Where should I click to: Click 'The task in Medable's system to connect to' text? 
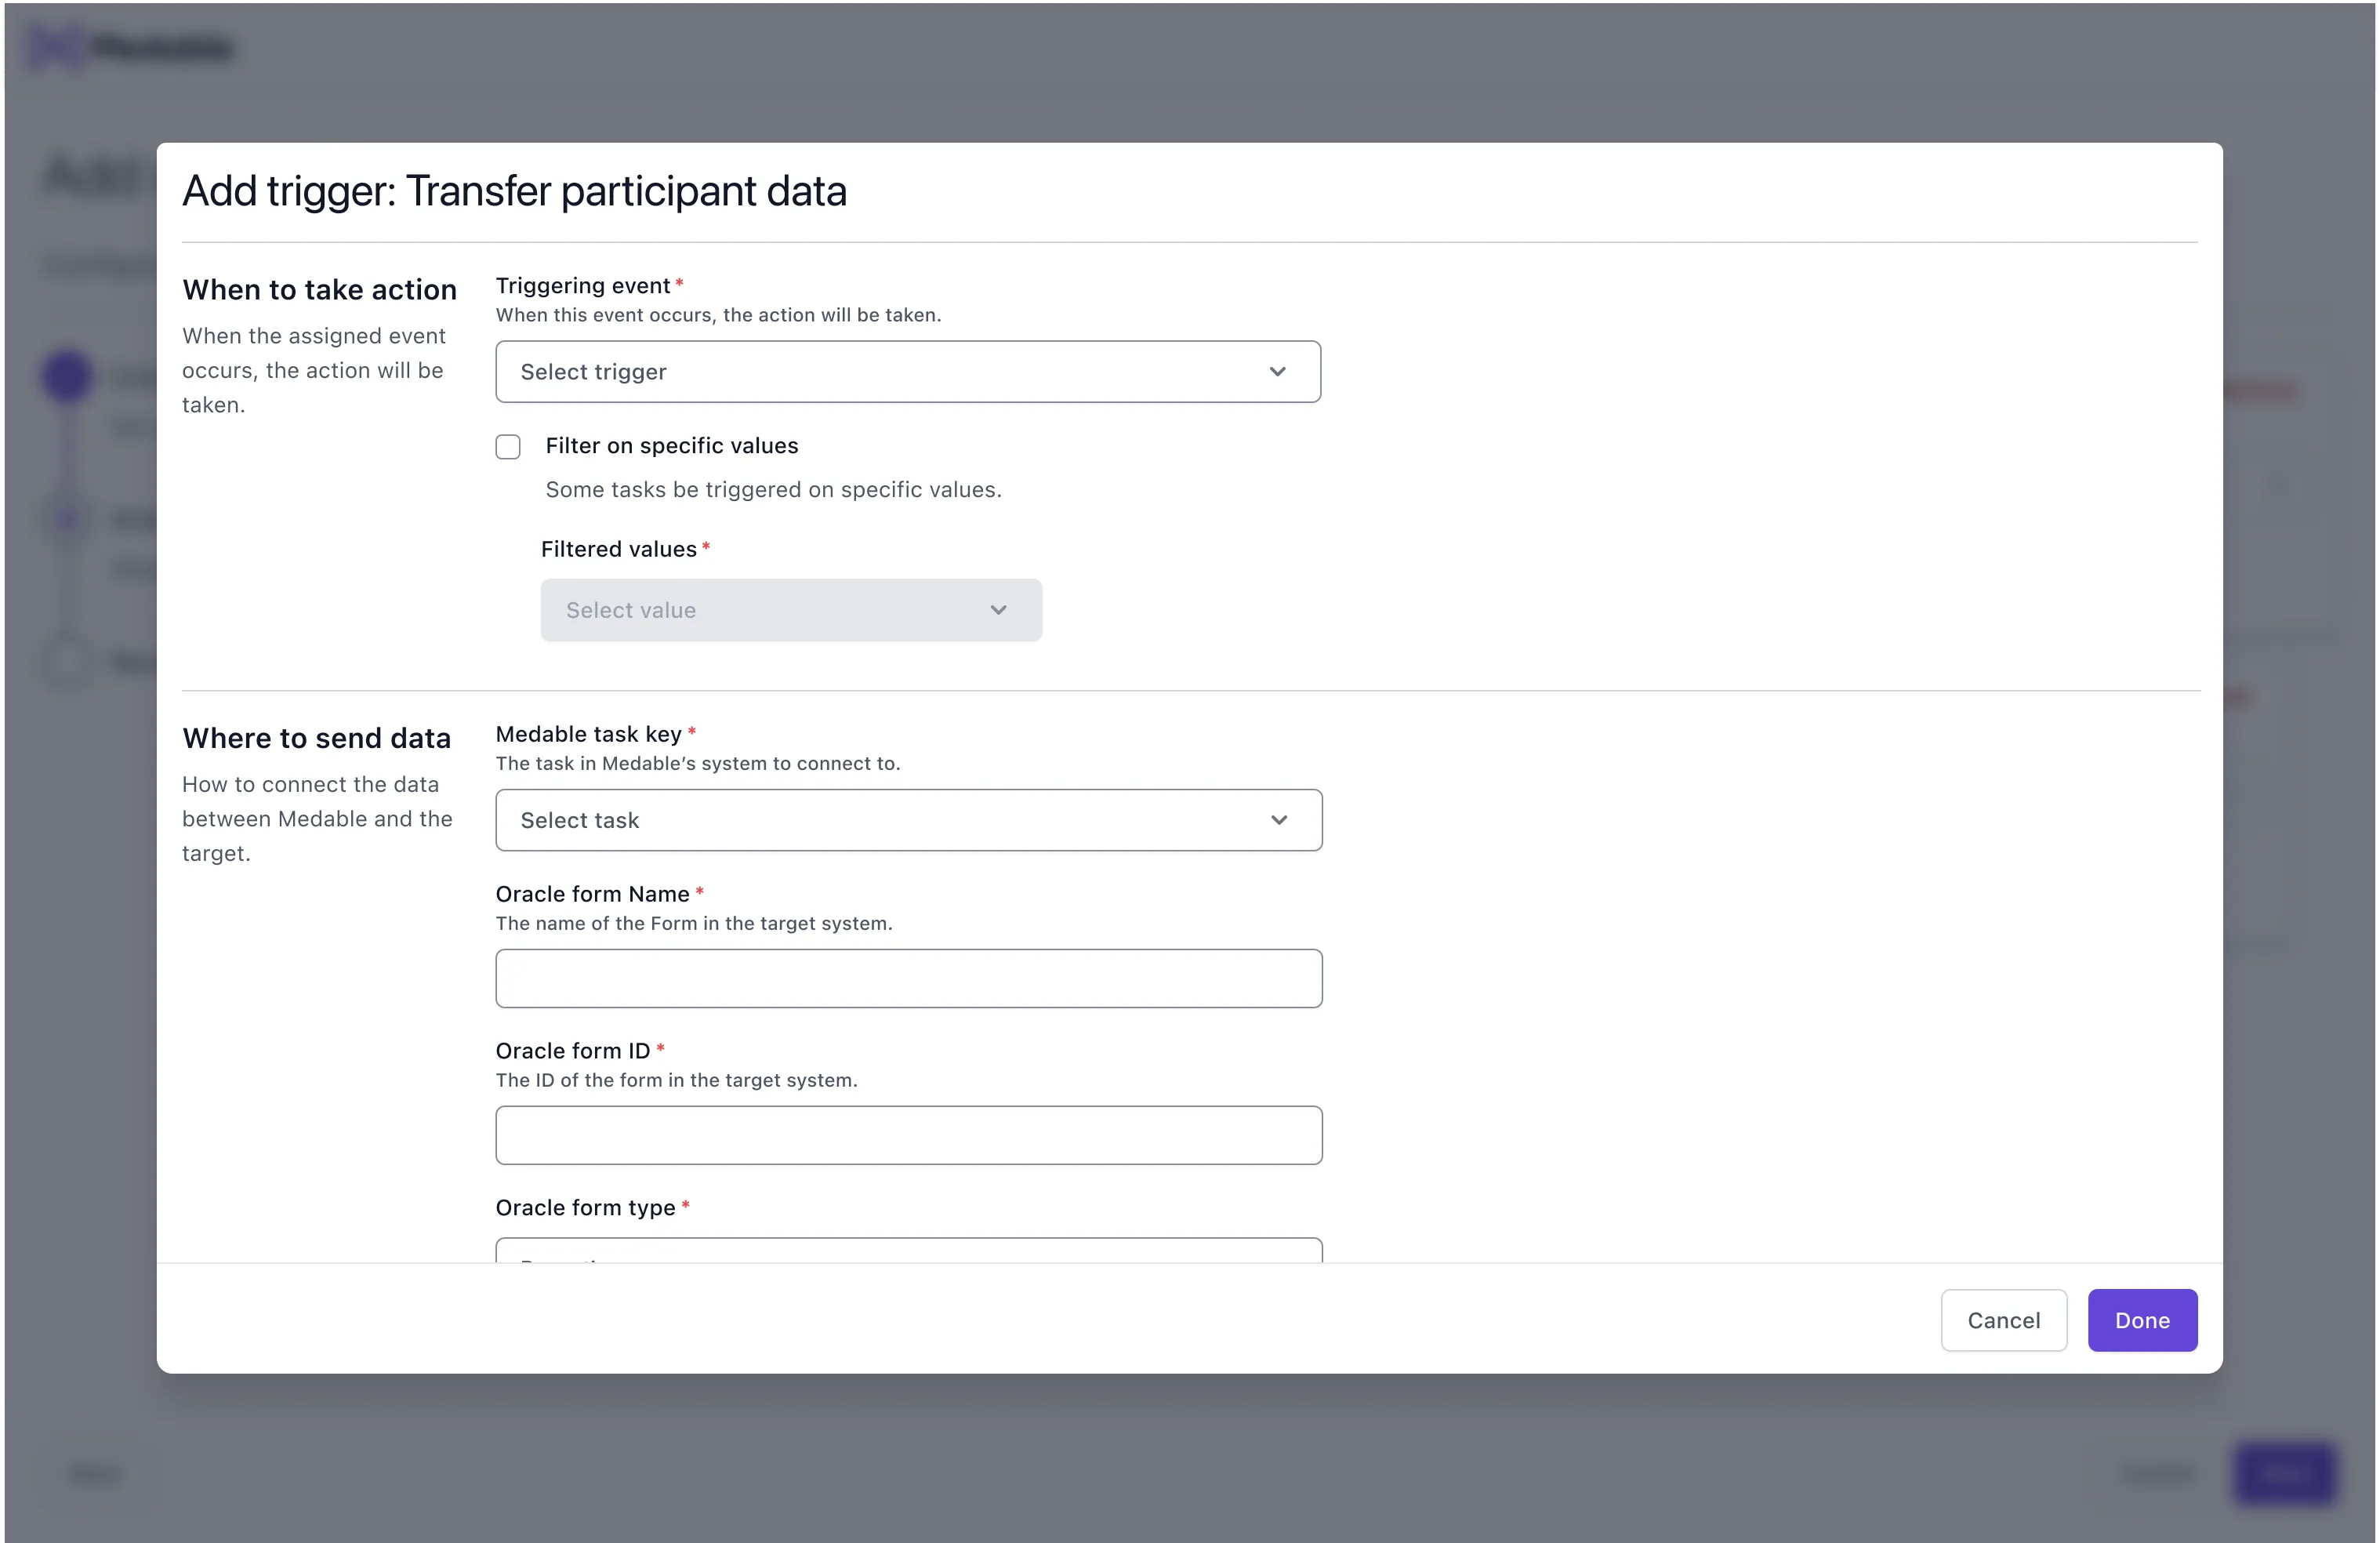pos(698,763)
